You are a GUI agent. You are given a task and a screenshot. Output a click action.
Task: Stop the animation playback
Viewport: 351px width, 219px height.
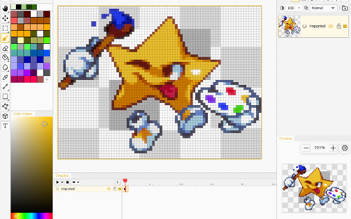[67, 182]
